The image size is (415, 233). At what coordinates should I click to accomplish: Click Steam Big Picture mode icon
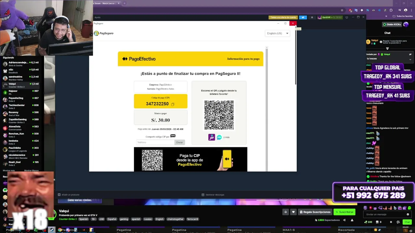pyautogui.click(x=347, y=17)
